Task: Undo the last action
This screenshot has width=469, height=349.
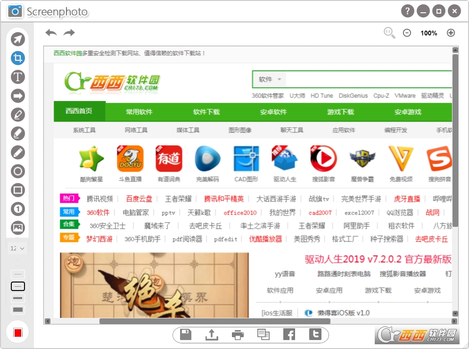Action: (51, 33)
